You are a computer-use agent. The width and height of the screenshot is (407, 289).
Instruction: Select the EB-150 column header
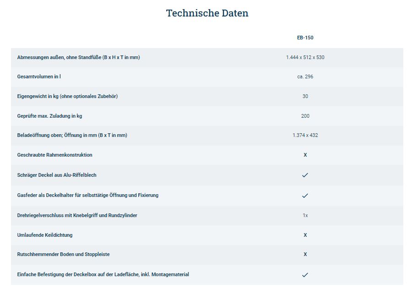[305, 38]
